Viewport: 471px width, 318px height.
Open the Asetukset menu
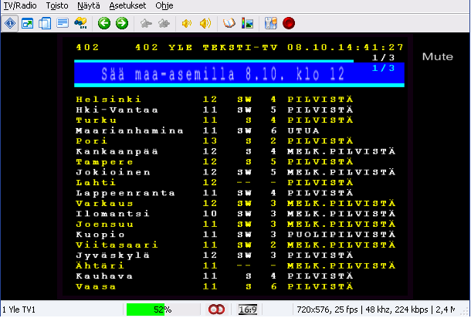pos(127,5)
